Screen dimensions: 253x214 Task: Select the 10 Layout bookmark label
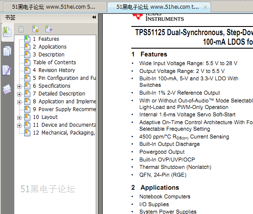(x=45, y=117)
